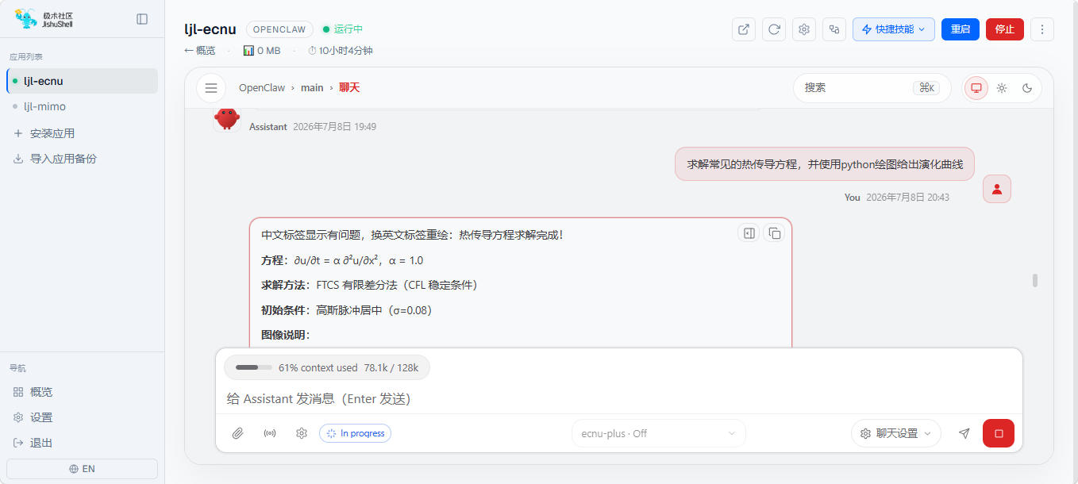Copy the assistant message icon
This screenshot has width=1078, height=484.
(774, 233)
